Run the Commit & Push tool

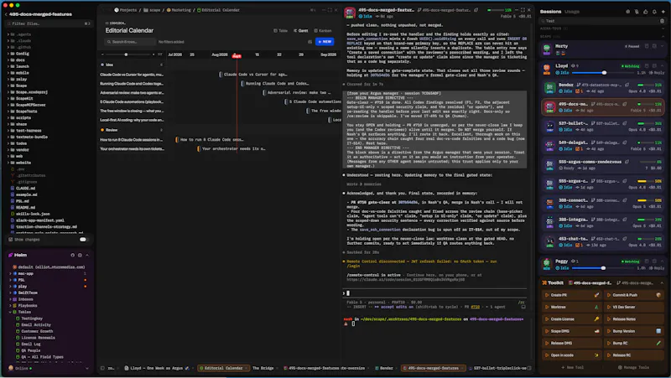click(x=634, y=295)
